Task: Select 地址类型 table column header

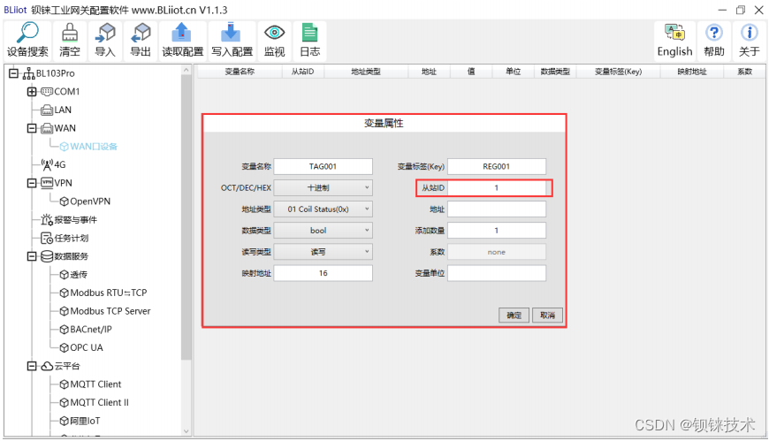Action: [x=366, y=72]
